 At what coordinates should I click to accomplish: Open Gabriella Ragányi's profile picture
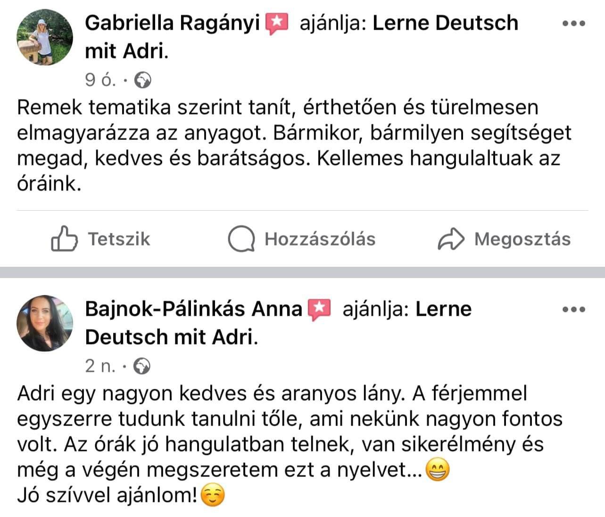(x=45, y=37)
